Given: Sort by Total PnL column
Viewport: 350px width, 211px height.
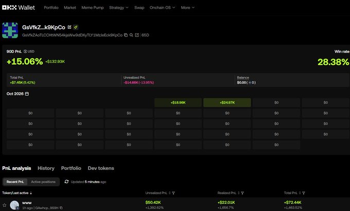Looking at the screenshot, I should pyautogui.click(x=300, y=193).
